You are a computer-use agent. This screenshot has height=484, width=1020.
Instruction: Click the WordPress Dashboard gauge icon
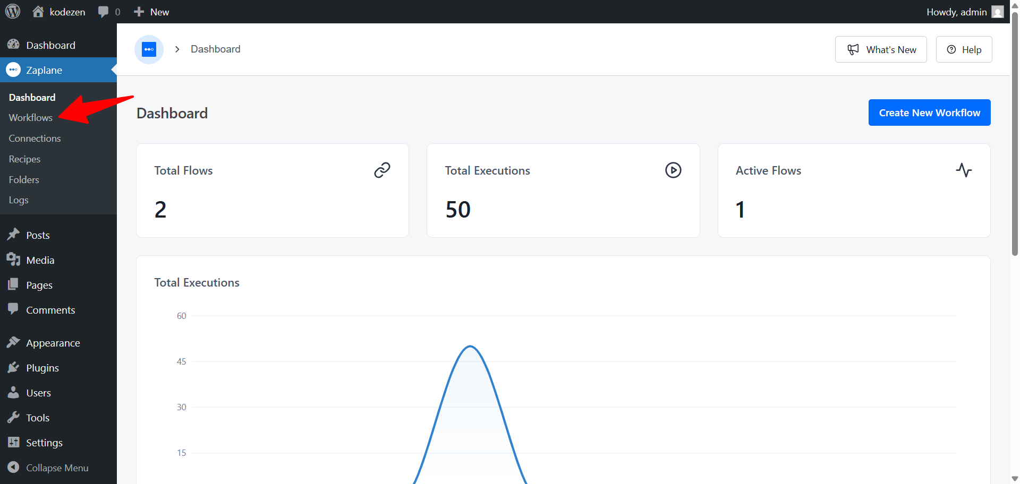coord(13,45)
